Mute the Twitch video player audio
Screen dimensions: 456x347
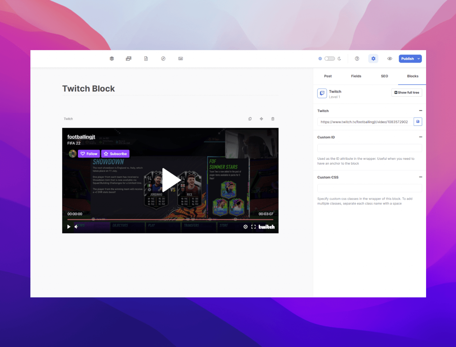pos(76,227)
